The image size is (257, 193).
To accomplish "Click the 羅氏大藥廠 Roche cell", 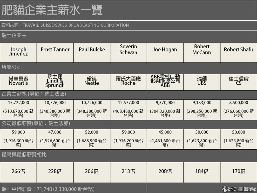I will pyautogui.click(x=128, y=82).
